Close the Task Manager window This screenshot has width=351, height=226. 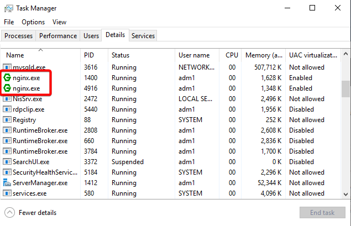tap(338, 8)
